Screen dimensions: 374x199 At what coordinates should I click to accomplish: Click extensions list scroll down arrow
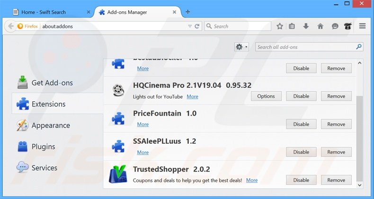[x=359, y=185]
